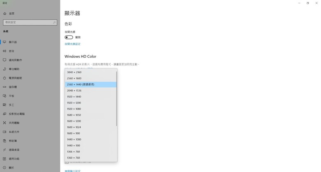
Task: Pick 1600 × 1024 from resolution list
Action: (91, 127)
